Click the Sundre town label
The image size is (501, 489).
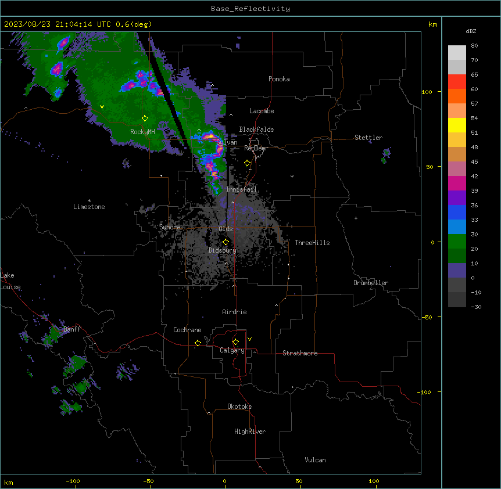[x=170, y=227]
